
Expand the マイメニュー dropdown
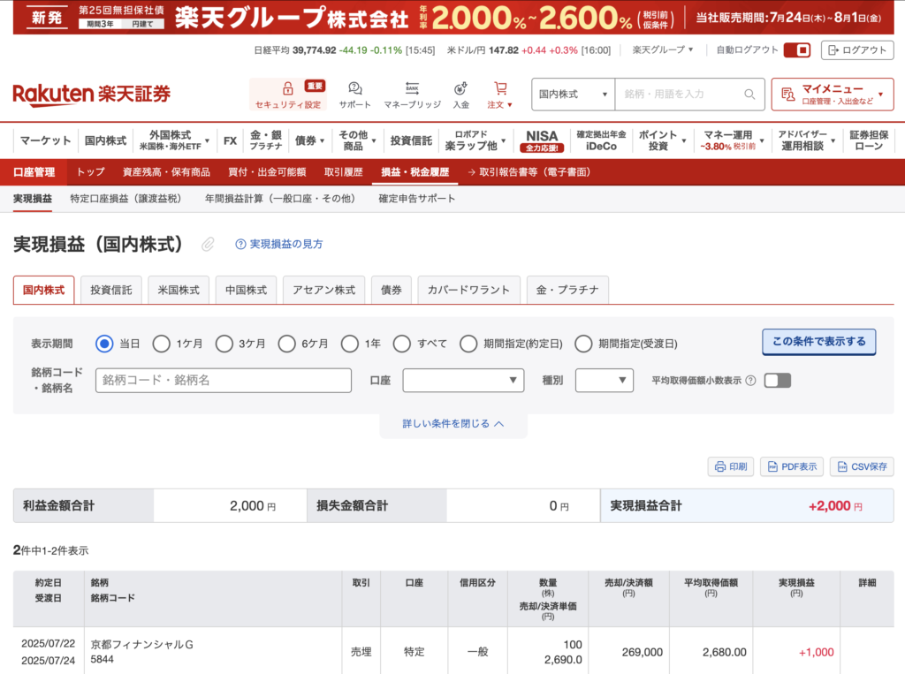tap(833, 94)
